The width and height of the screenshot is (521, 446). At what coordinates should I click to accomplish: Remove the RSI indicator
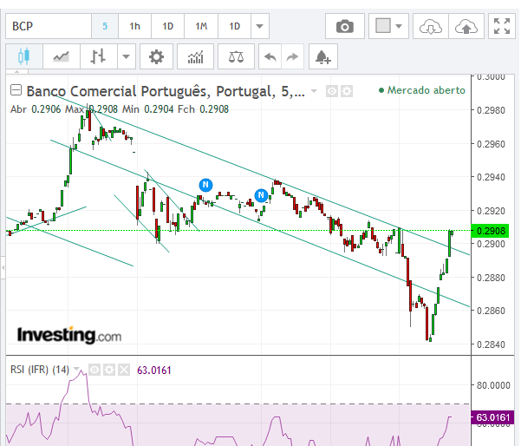click(x=124, y=370)
